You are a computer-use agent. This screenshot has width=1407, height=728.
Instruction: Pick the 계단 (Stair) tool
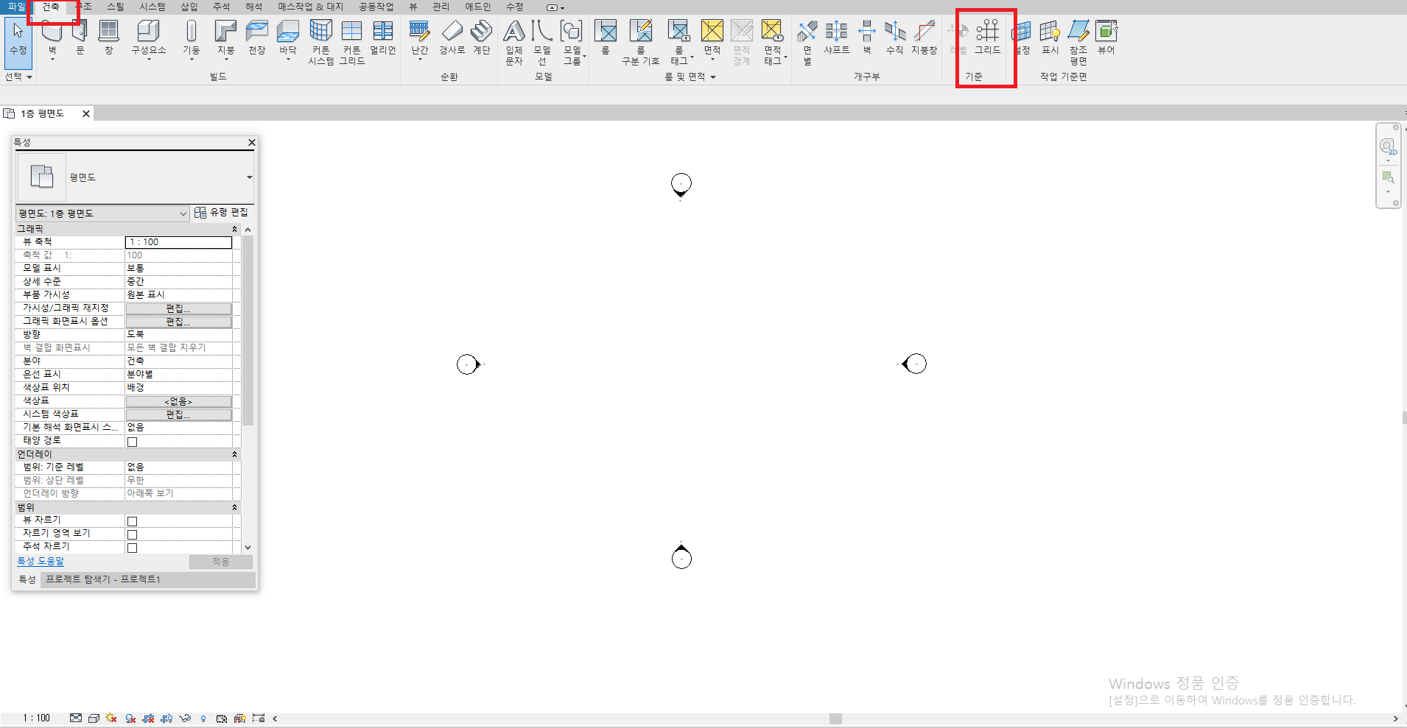482,38
